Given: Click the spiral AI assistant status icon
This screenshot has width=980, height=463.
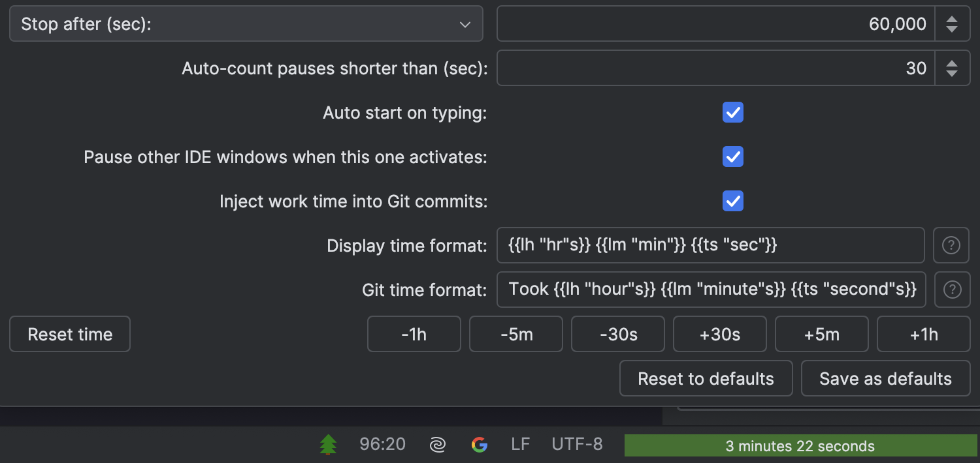Looking at the screenshot, I should tap(437, 445).
